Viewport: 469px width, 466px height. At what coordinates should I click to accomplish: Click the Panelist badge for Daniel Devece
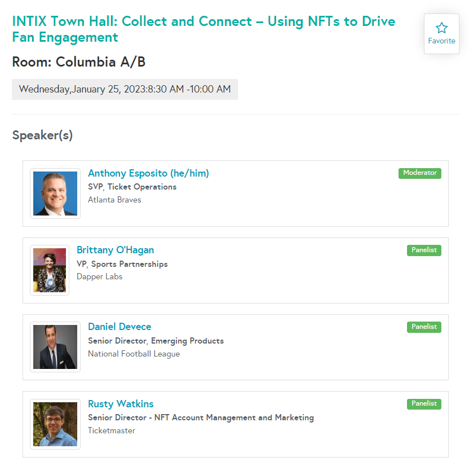[424, 327]
